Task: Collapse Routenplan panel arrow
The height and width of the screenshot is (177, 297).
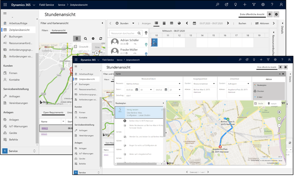Action: (163, 103)
